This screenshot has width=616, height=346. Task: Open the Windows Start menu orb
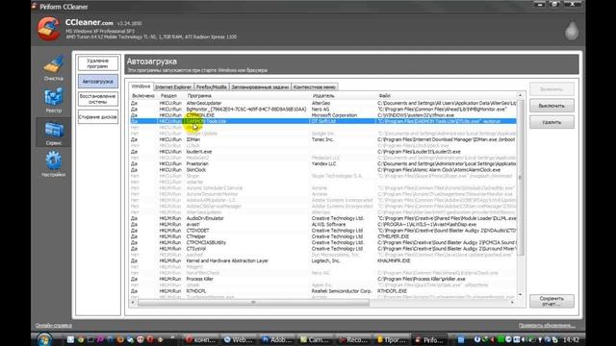coord(44,339)
